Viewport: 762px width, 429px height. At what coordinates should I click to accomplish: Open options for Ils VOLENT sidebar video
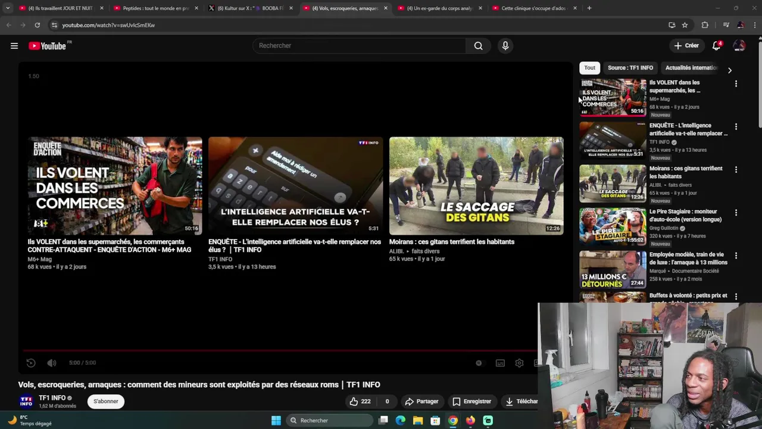(736, 84)
